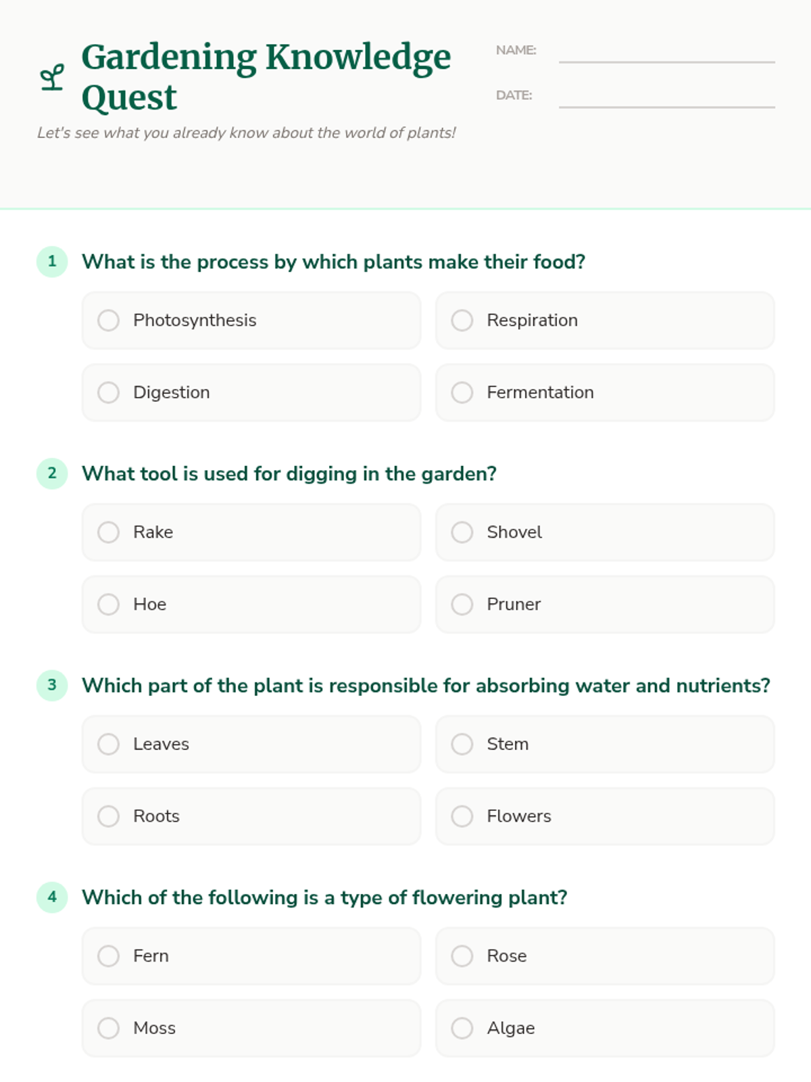
Task: Pick the Algae radio button
Action: click(462, 1028)
